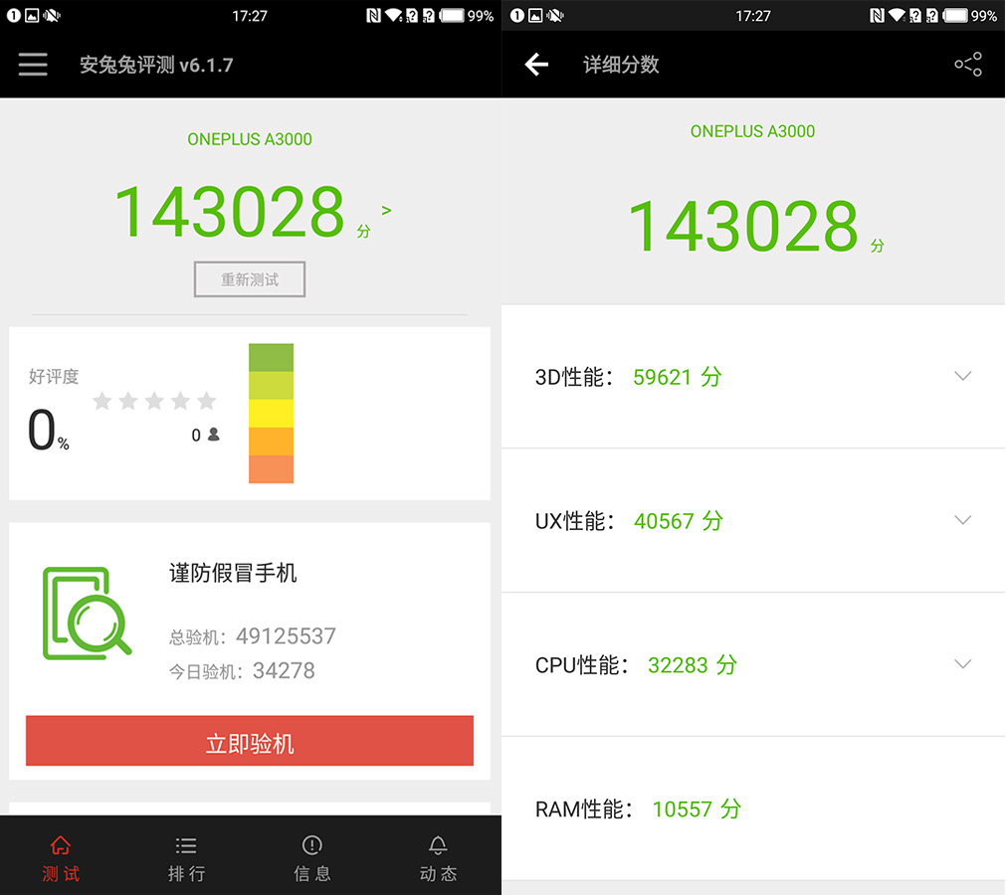Tap the user count icon next to 0

point(212,434)
